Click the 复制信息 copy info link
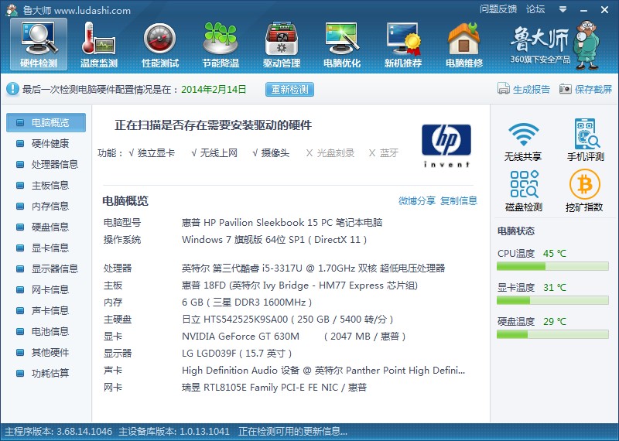Viewport: 619px width, 441px height. tap(459, 201)
